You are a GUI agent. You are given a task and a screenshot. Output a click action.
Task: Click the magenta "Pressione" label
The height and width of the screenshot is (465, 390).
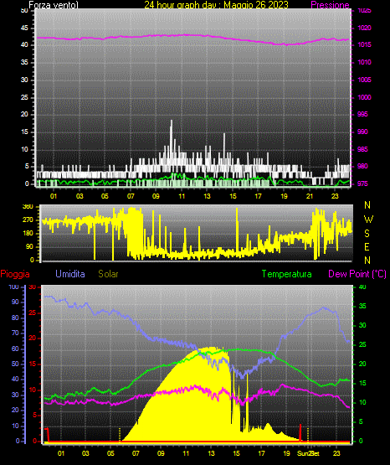pos(331,5)
